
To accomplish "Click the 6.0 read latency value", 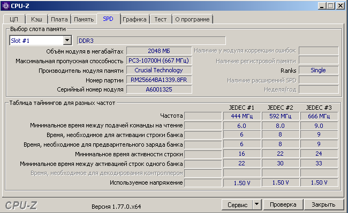I will tap(241, 126).
